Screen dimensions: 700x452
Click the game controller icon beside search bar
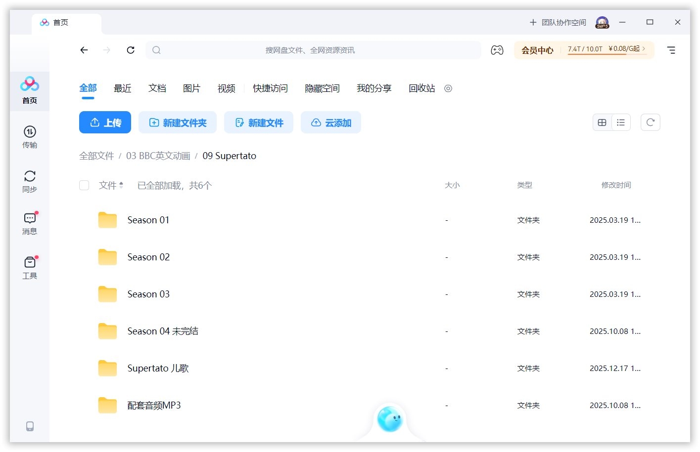497,50
